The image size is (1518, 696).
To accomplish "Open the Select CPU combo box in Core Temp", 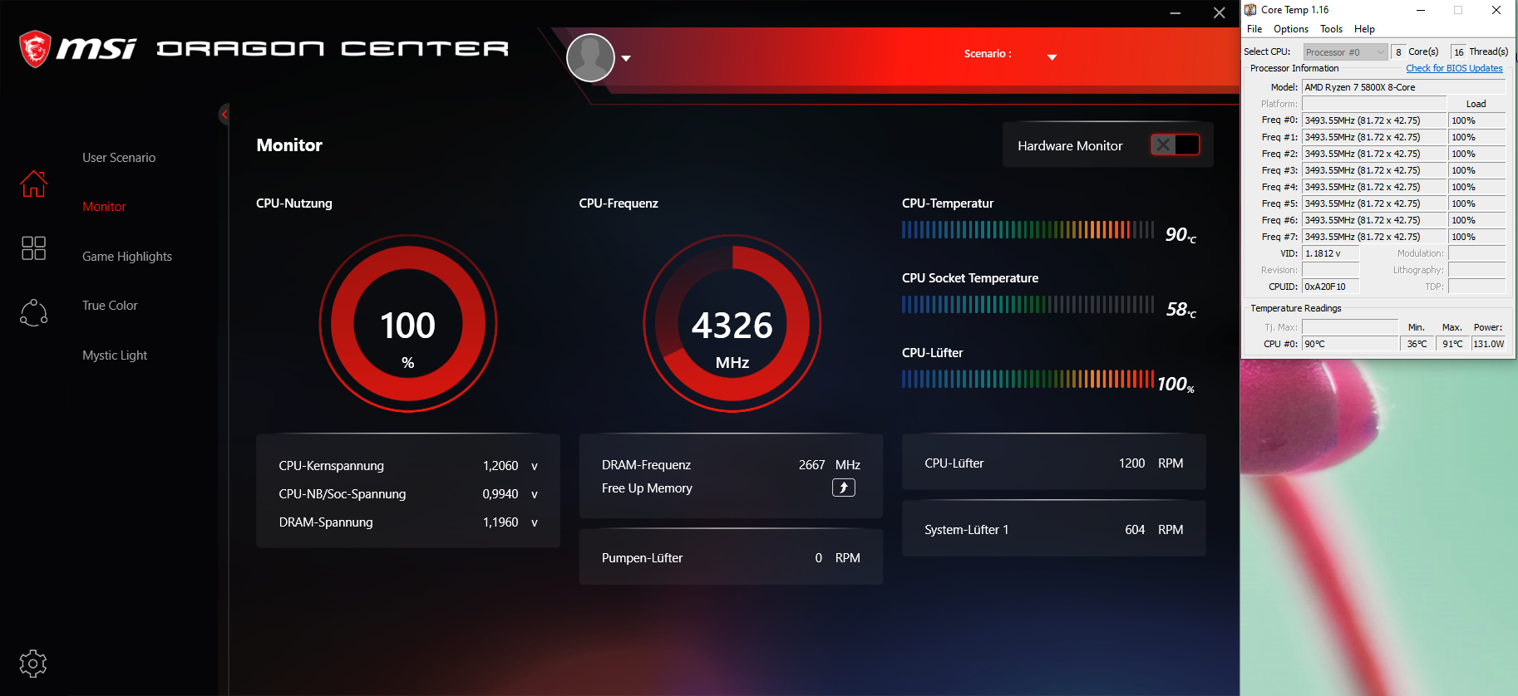I will [1345, 51].
